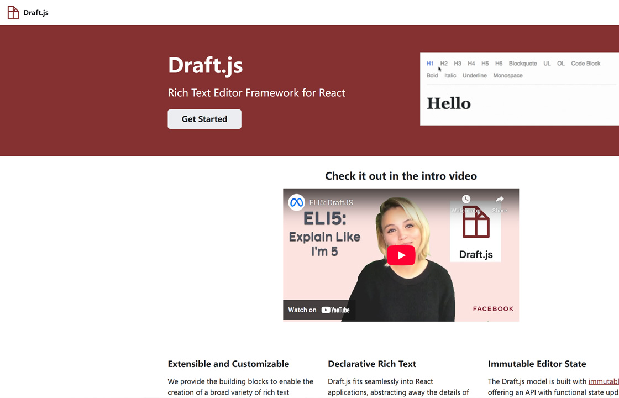Click 'Declarative Rich Text' heading
619x398 pixels.
[372, 364]
